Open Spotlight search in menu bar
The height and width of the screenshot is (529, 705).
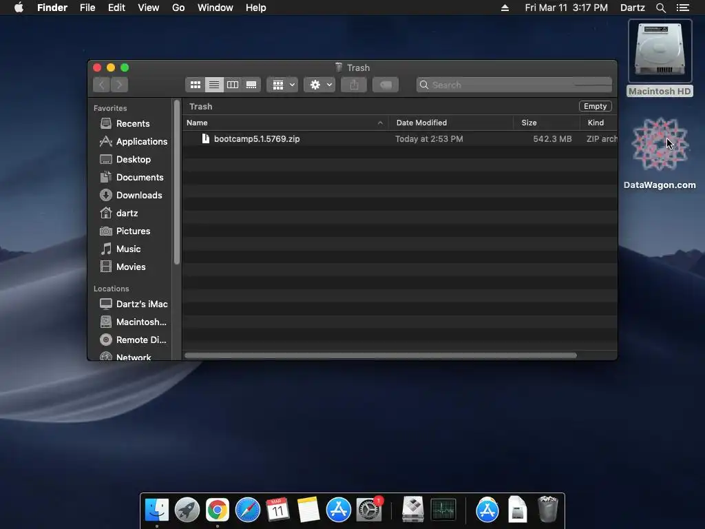click(660, 8)
